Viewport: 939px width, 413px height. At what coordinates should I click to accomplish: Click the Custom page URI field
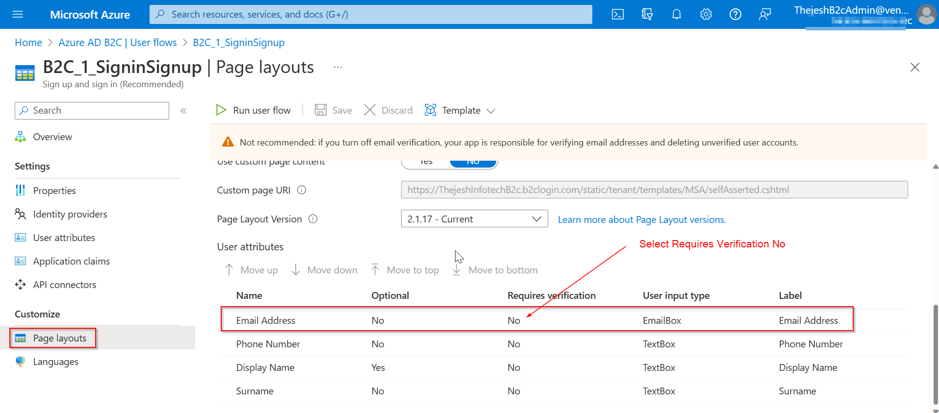[x=654, y=190]
